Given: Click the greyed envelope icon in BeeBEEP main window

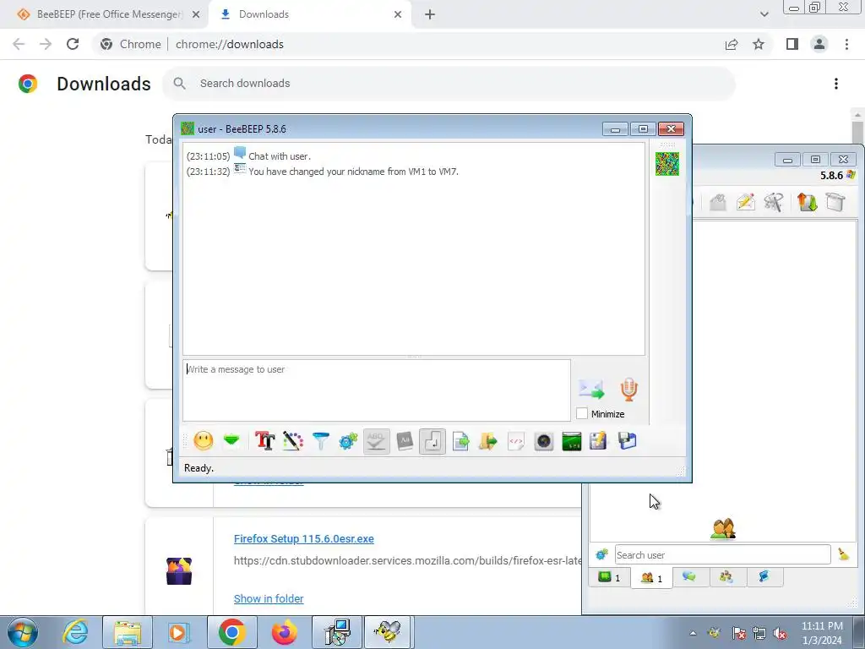Looking at the screenshot, I should pos(718,202).
